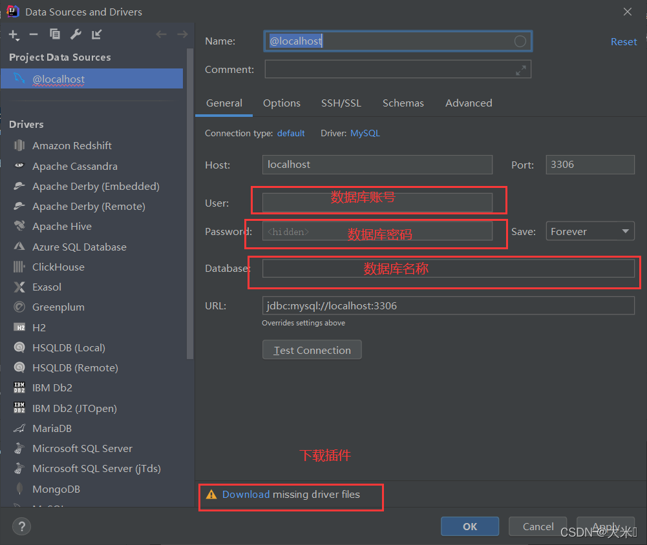The image size is (647, 545).
Task: Select the Microsoft SQL Server driver
Action: tap(82, 449)
